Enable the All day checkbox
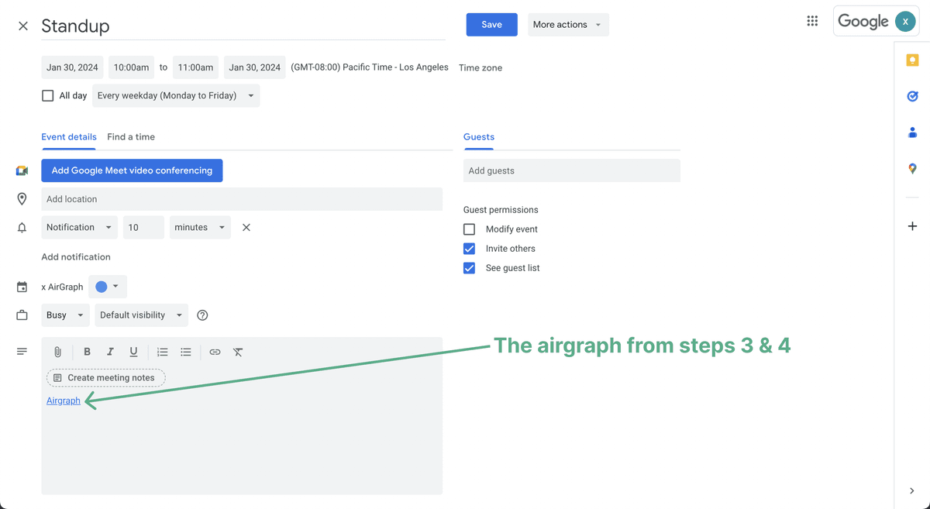Screen dimensions: 930x509 48,95
